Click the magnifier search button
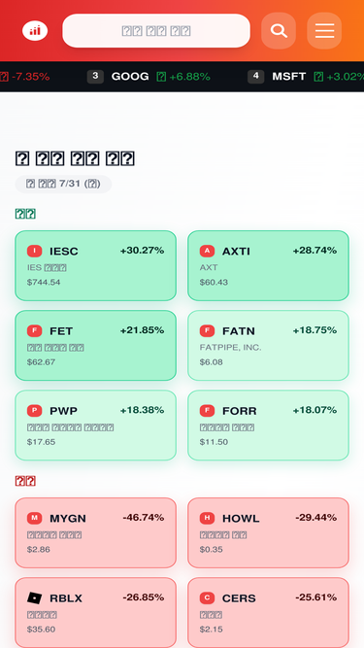The width and height of the screenshot is (364, 648). tap(279, 30)
